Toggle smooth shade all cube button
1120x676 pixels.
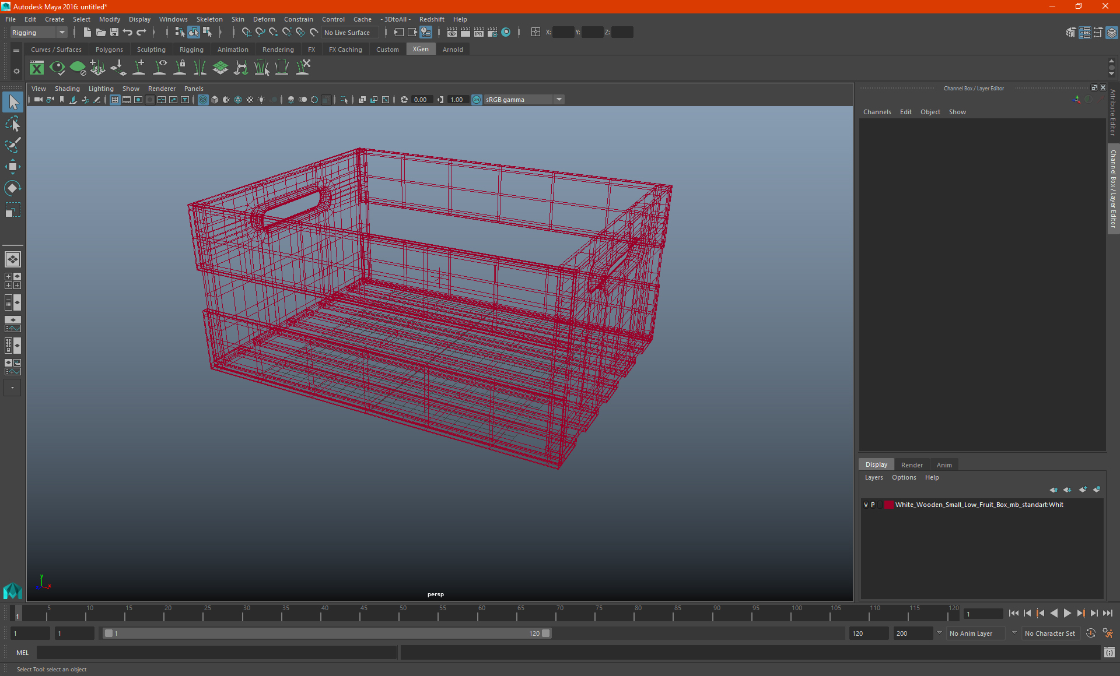(x=215, y=100)
